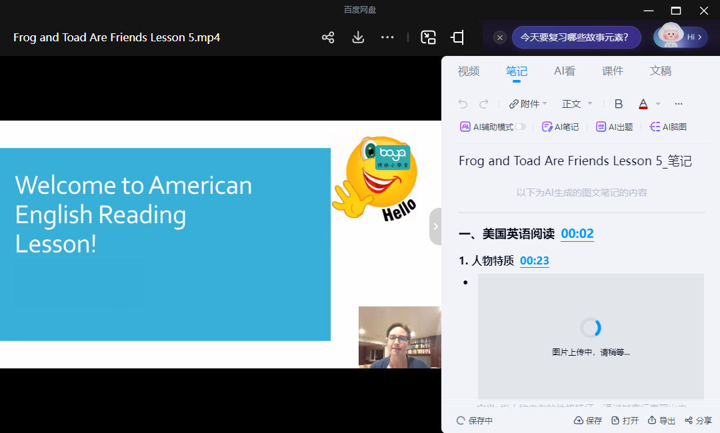Click the red font color A swatch
Screen dimensions: 720x433
coord(643,104)
